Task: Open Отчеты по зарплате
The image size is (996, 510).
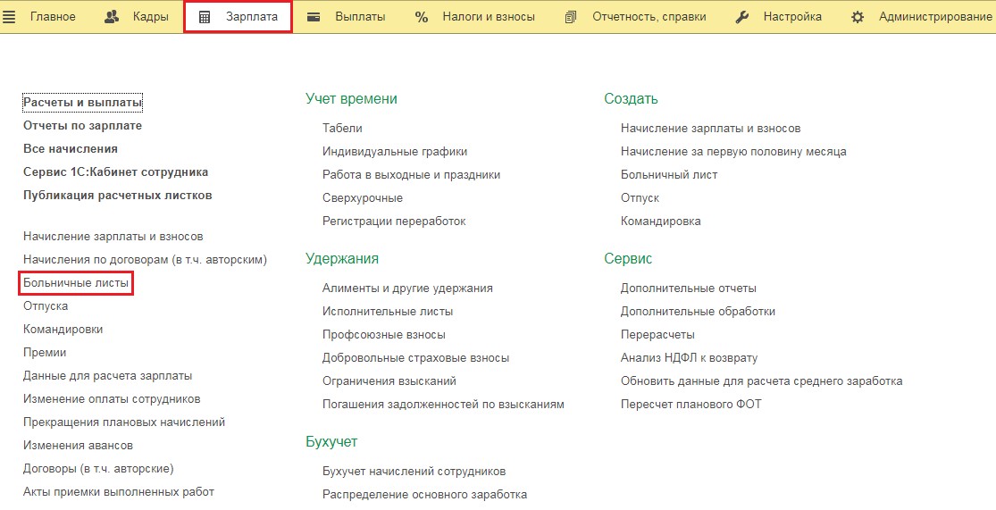Action: (x=82, y=126)
